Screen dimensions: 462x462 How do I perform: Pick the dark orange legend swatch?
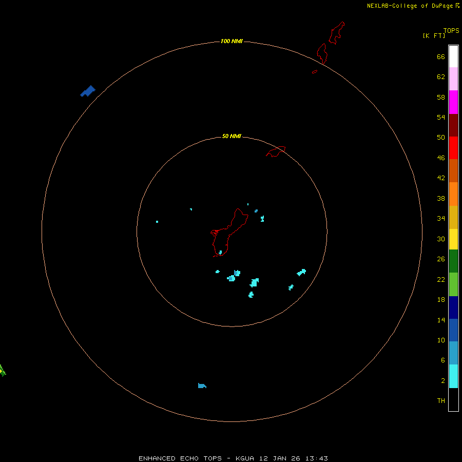(x=453, y=170)
